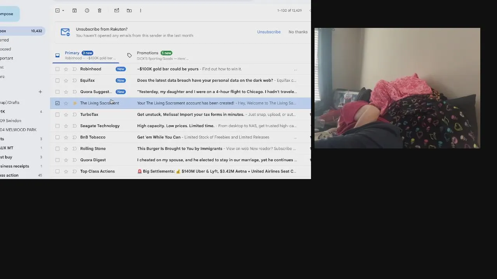Star The Living Sacrament email
The height and width of the screenshot is (279, 497).
66,103
